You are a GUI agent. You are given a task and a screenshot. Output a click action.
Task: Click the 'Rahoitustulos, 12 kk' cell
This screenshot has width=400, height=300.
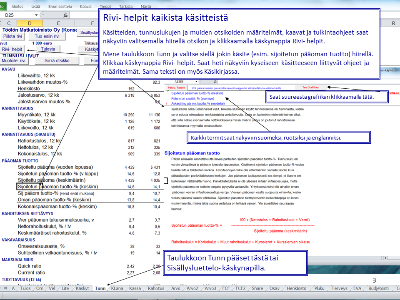tap(39, 141)
